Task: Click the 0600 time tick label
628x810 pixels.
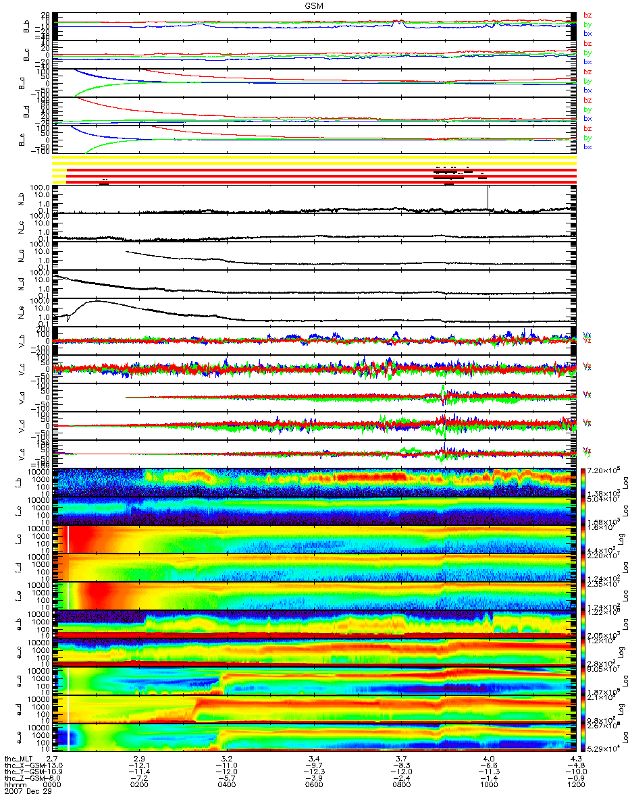Action: pyautogui.click(x=314, y=785)
